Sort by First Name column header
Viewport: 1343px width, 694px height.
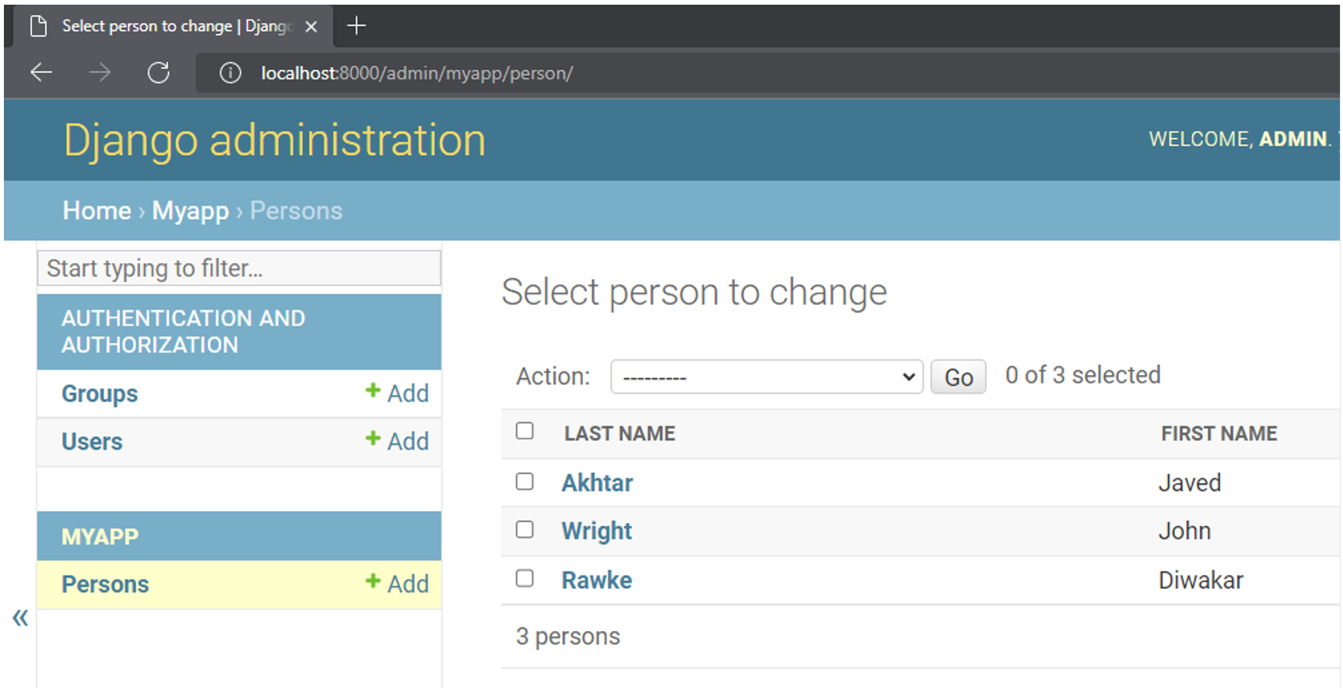coord(1219,433)
